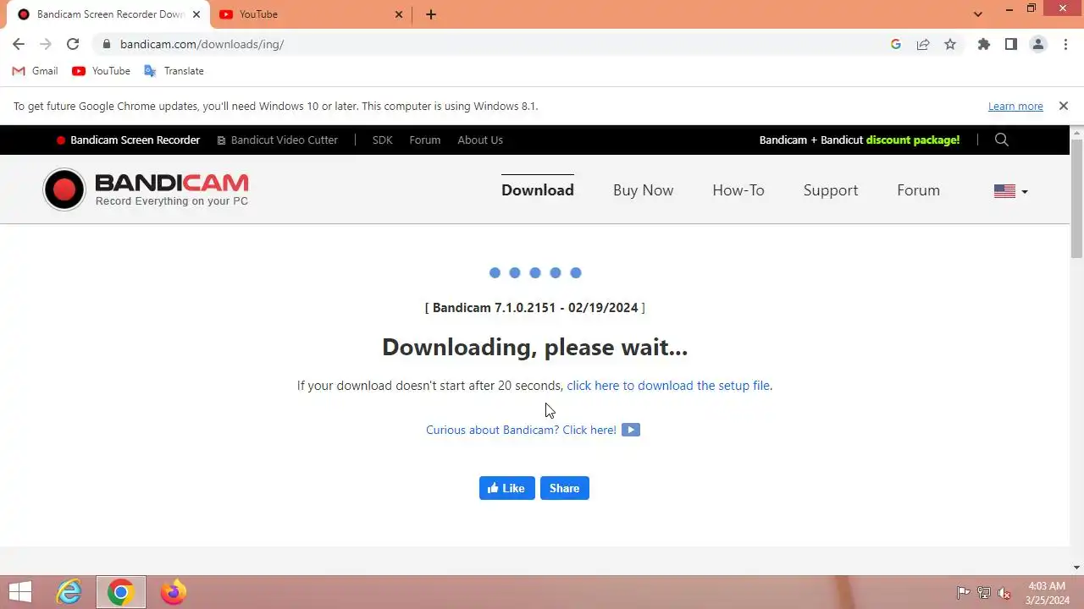Open the network tray icon
Viewport: 1084px width, 609px height.
pyautogui.click(x=983, y=593)
